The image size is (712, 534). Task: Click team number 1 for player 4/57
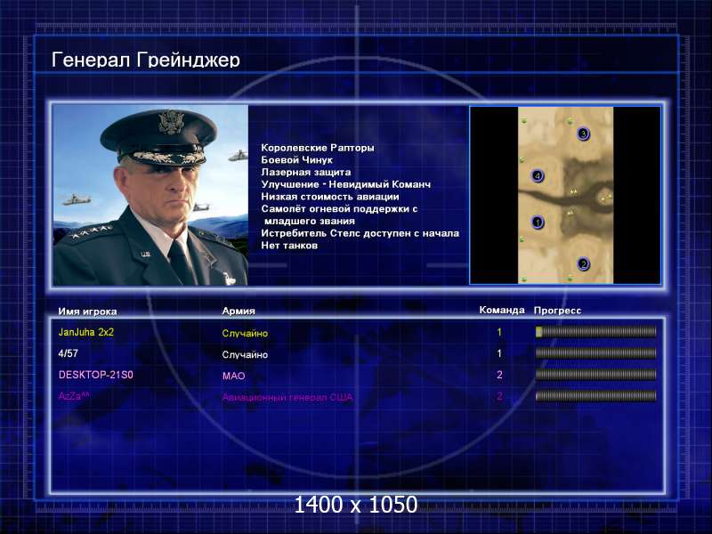pyautogui.click(x=499, y=353)
